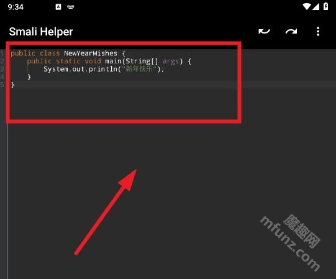Open the three-dot overflow menu

point(318,32)
